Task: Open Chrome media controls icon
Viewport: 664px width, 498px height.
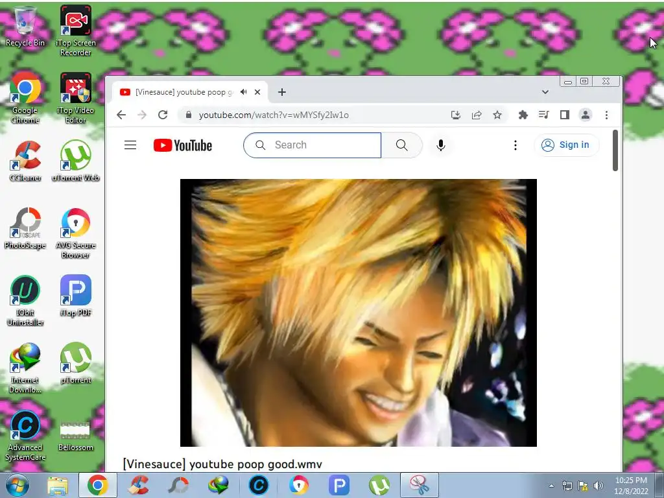Action: (544, 115)
